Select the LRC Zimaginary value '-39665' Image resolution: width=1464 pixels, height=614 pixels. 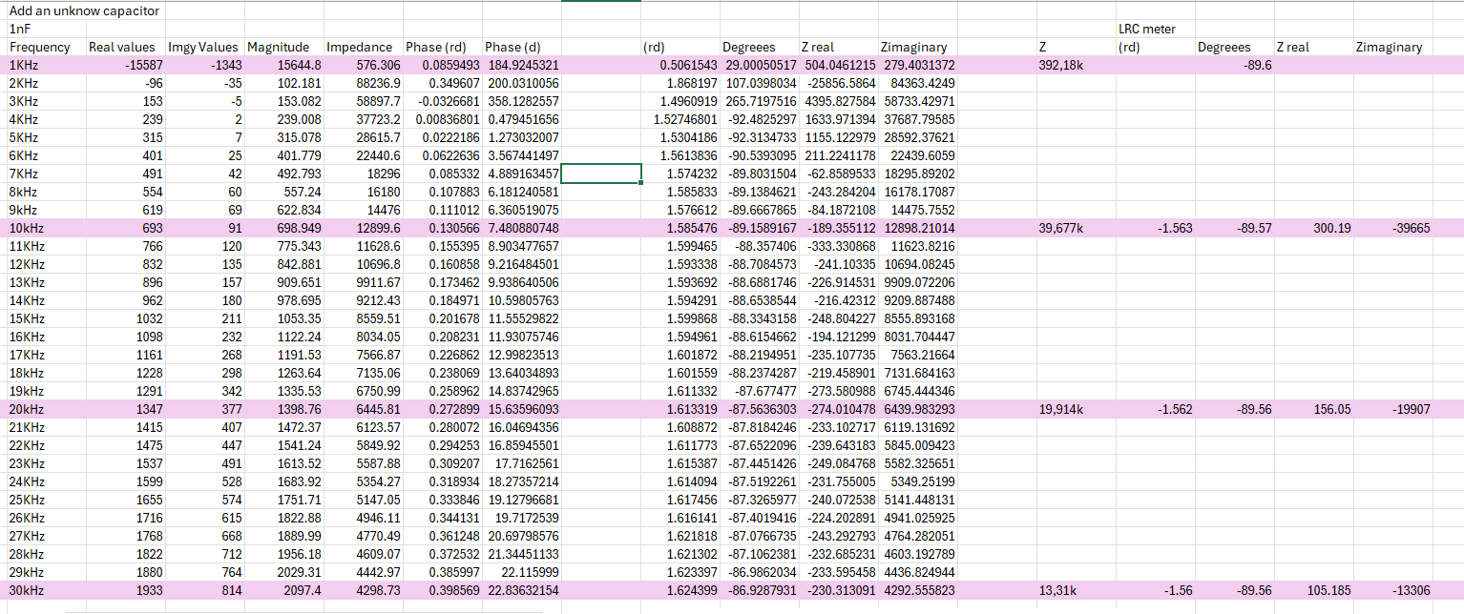coord(1412,229)
